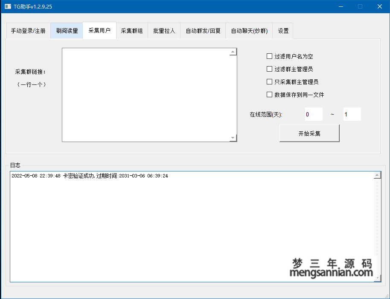Minimize the TG助手 window
The width and height of the screenshot is (390, 299).
(341, 6)
